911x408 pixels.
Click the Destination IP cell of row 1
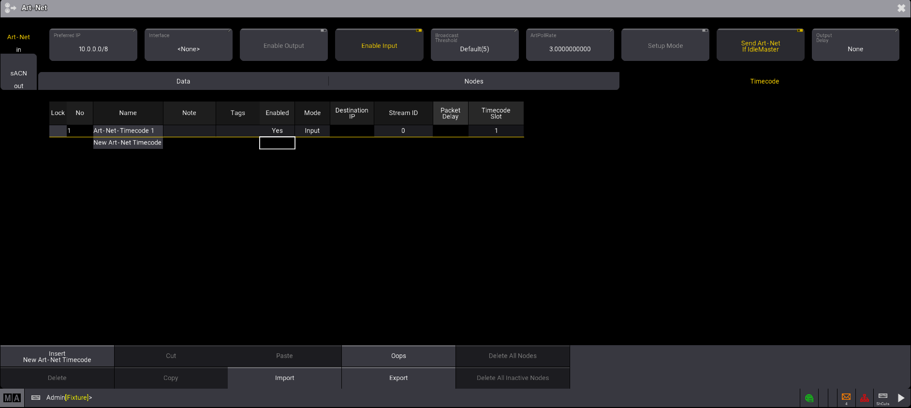[352, 131]
